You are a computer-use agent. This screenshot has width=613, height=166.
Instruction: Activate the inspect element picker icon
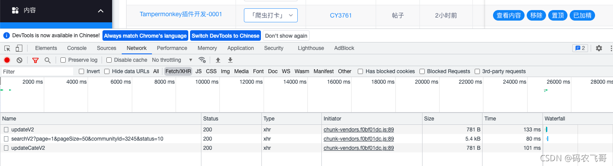click(7, 48)
